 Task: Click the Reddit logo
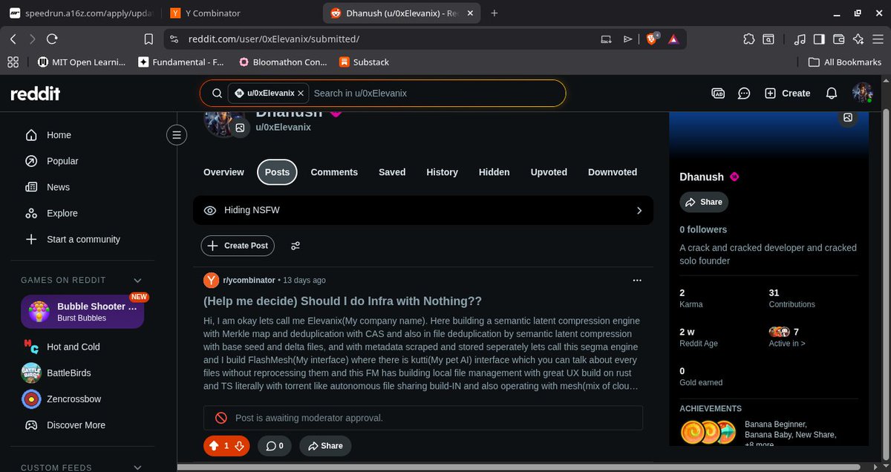point(35,94)
